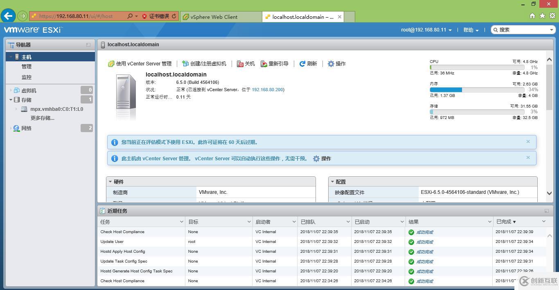The image size is (559, 290).
Task: Select 监控 under 主机 in navigator
Action: [x=26, y=77]
